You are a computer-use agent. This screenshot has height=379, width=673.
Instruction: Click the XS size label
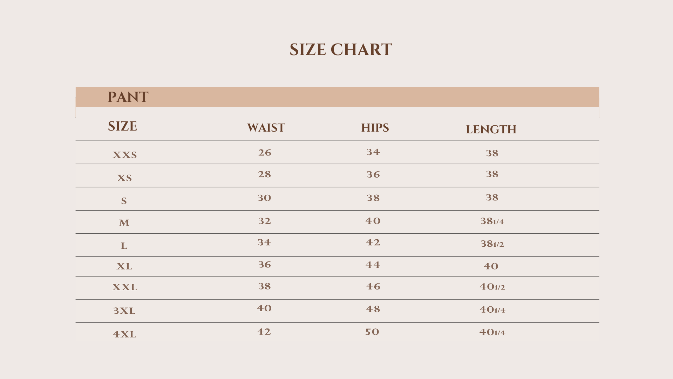[x=124, y=178]
